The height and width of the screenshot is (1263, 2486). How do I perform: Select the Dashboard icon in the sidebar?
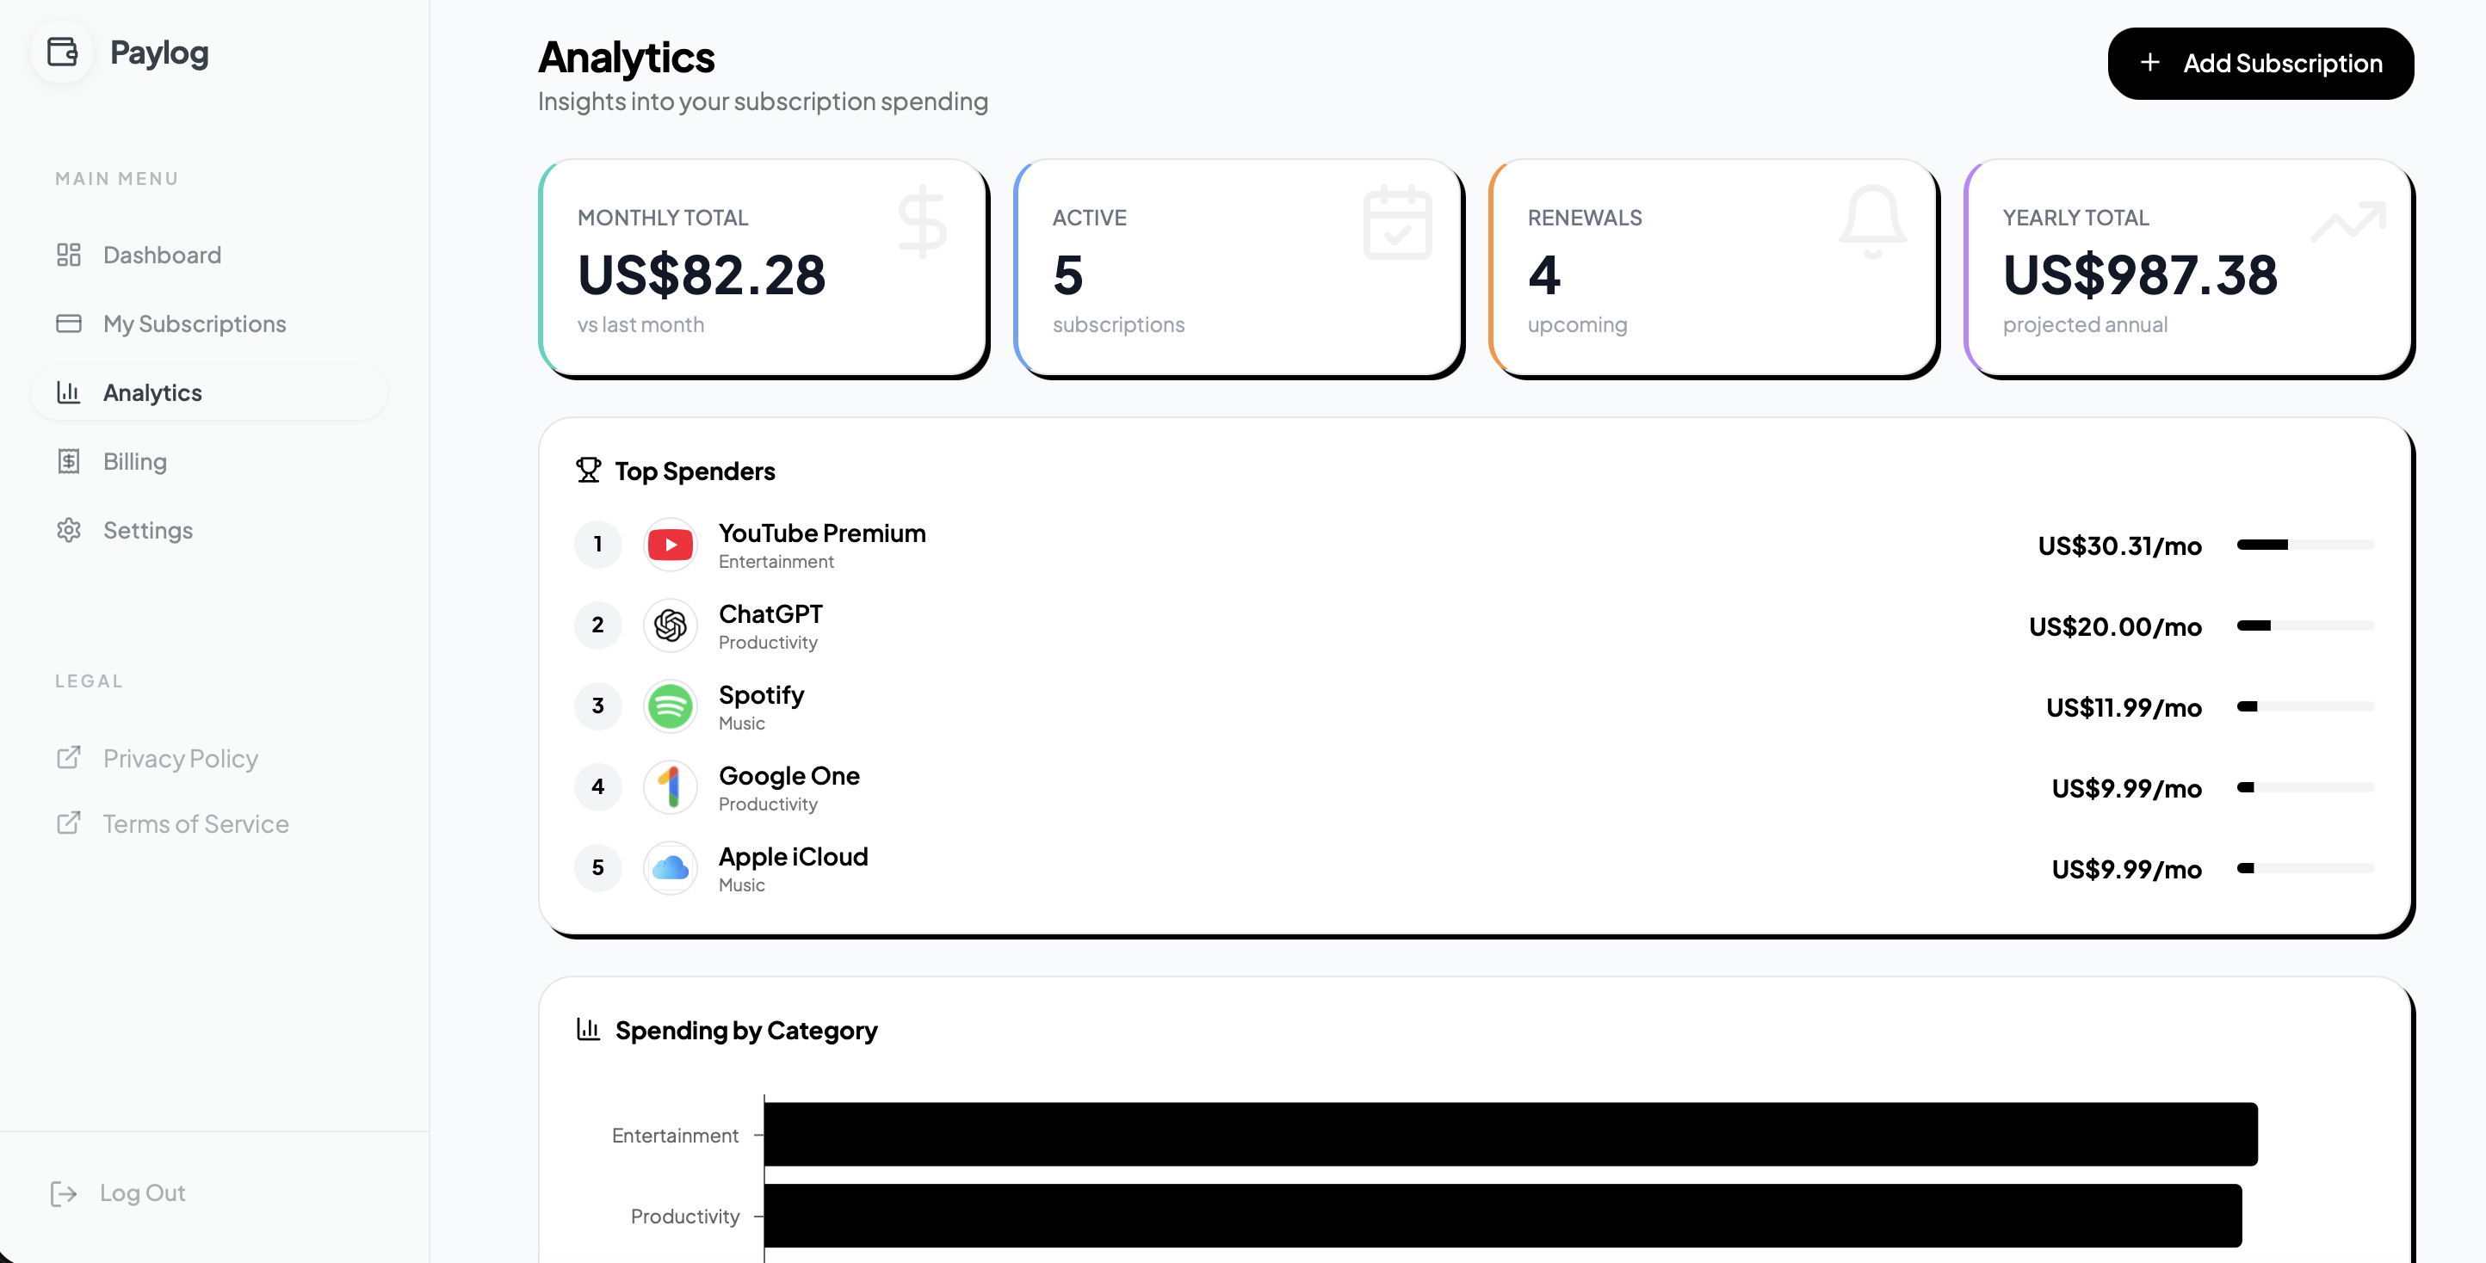pyautogui.click(x=69, y=255)
